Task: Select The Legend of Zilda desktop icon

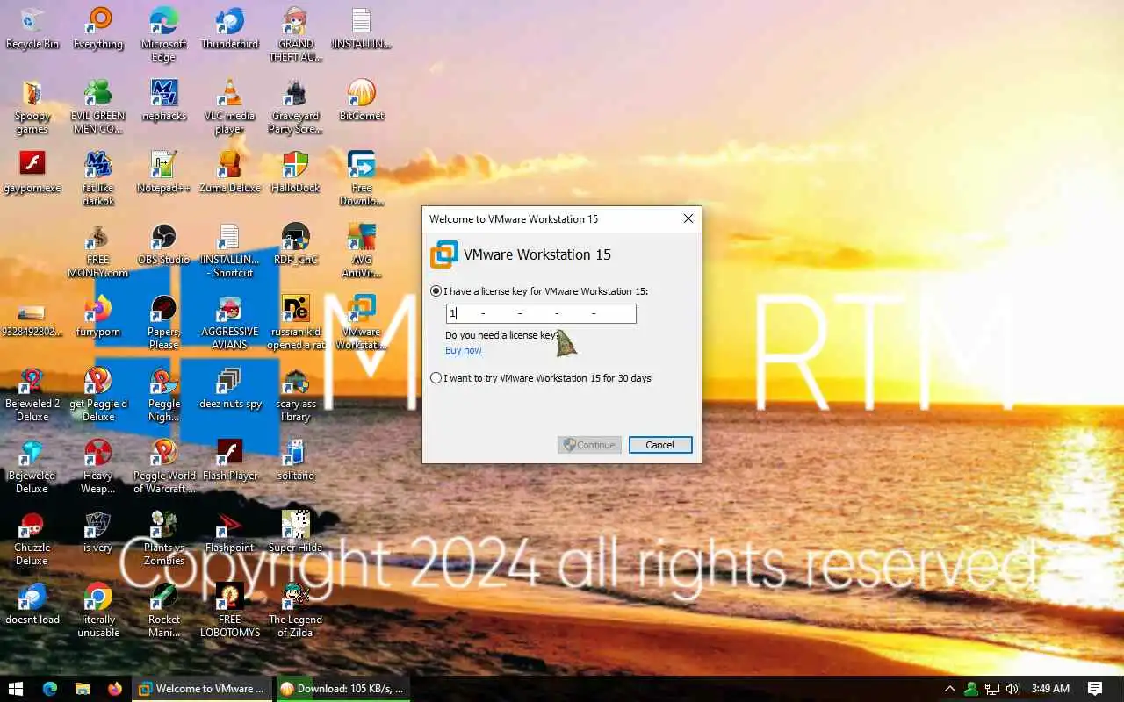Action: coord(296,610)
